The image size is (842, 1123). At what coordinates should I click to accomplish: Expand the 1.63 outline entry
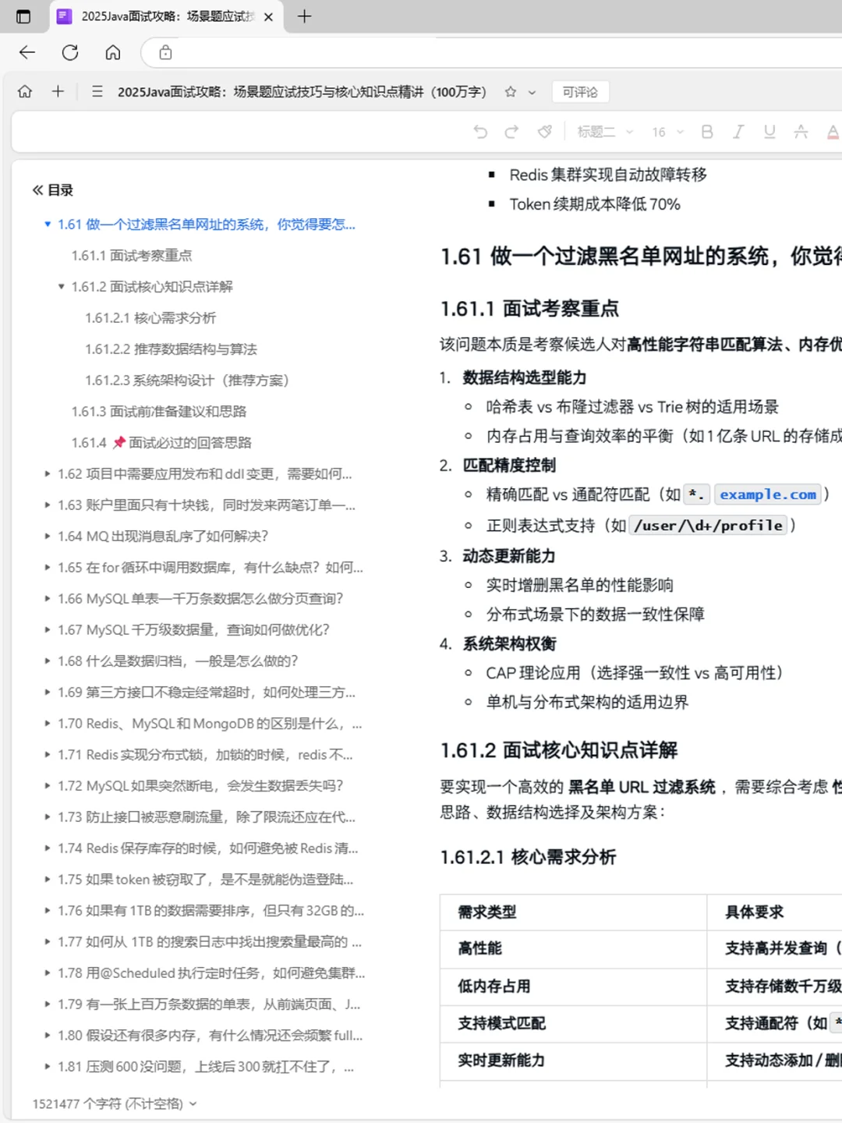click(x=48, y=505)
